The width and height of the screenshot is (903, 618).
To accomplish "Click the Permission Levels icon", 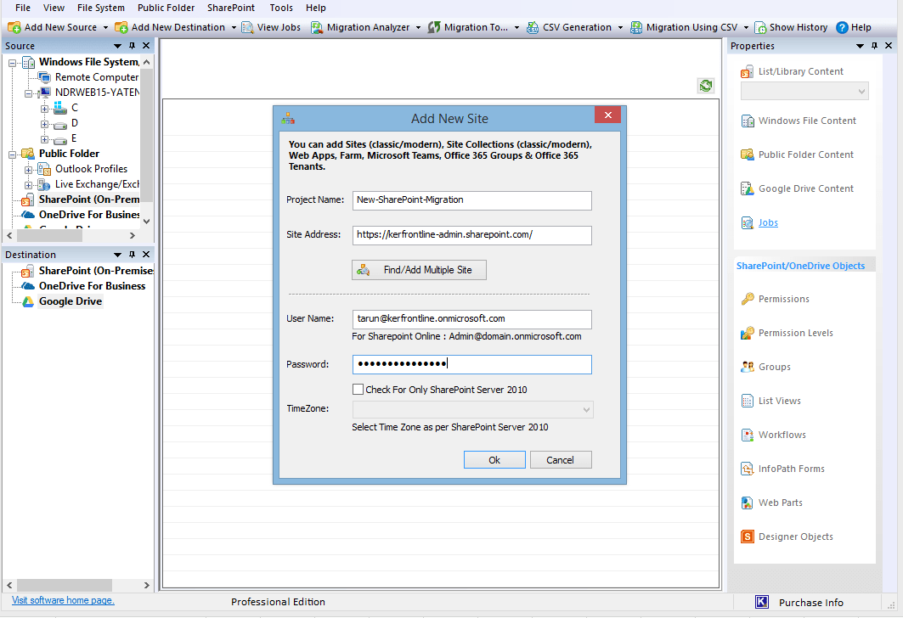I will 748,333.
